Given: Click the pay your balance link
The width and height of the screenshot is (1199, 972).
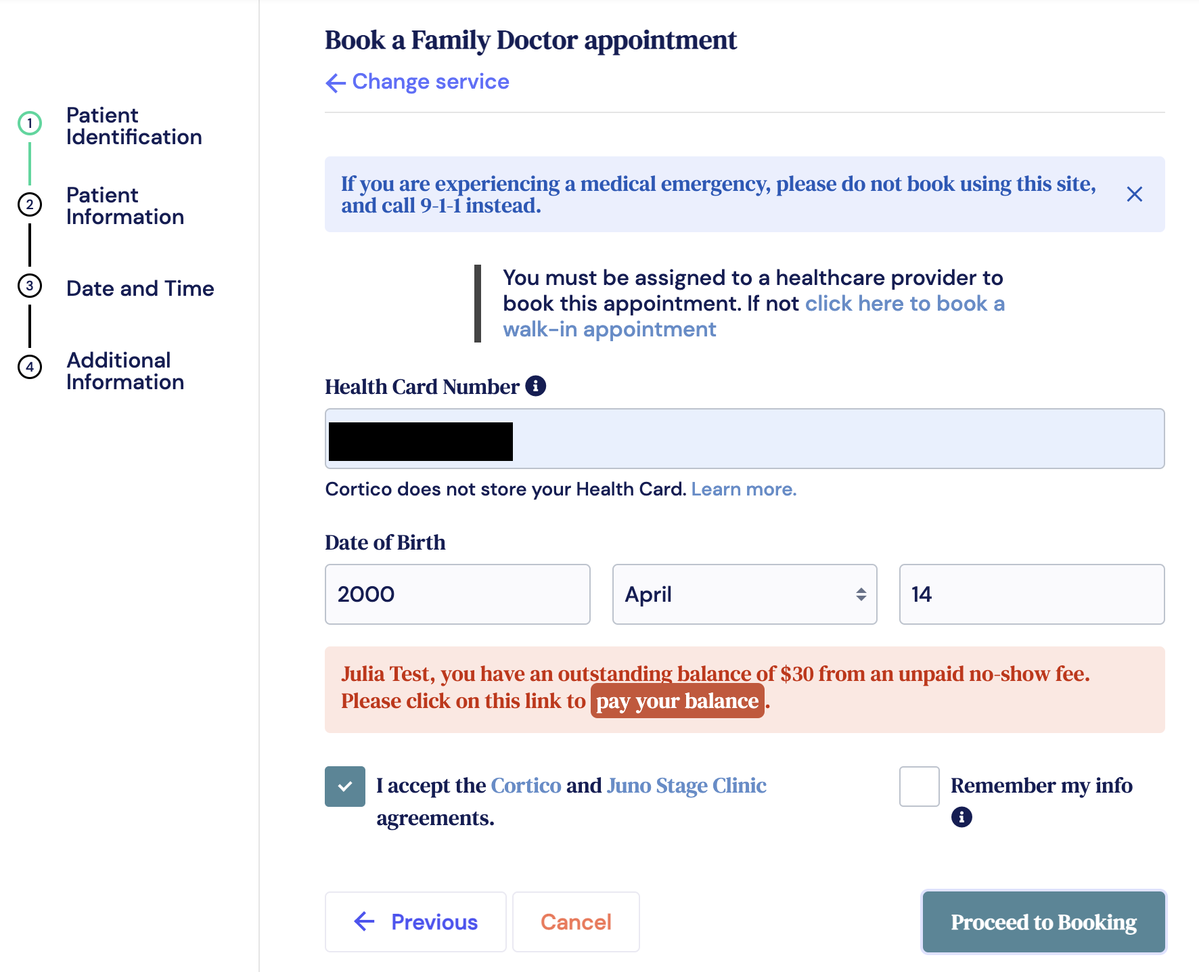Looking at the screenshot, I should 677,701.
